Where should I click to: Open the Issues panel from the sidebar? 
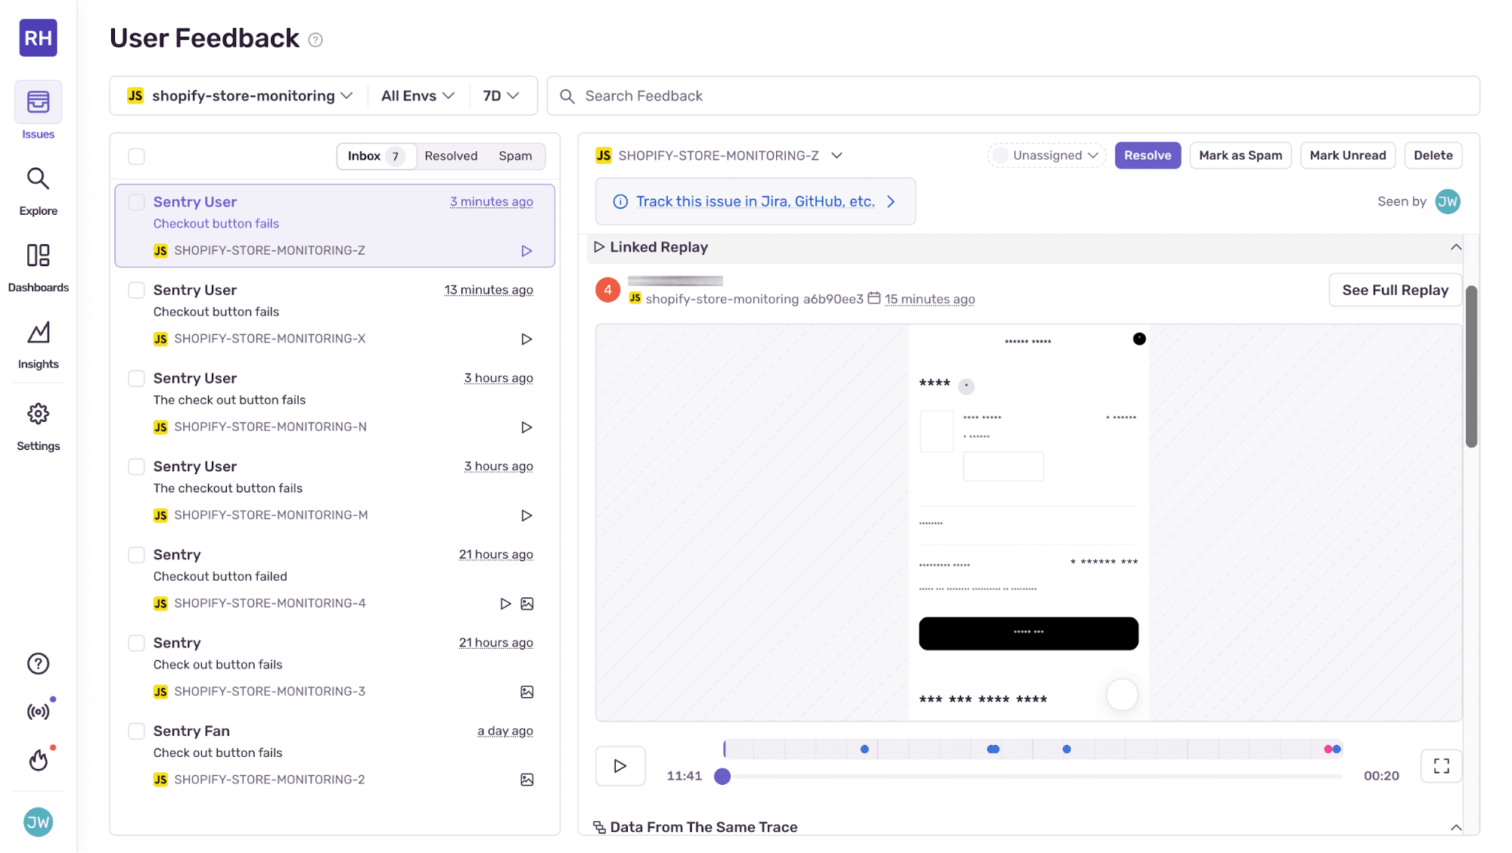tap(38, 101)
